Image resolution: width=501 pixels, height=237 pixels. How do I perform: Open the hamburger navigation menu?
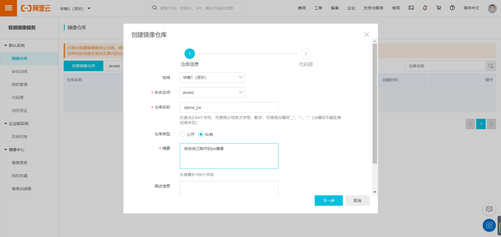[8, 8]
